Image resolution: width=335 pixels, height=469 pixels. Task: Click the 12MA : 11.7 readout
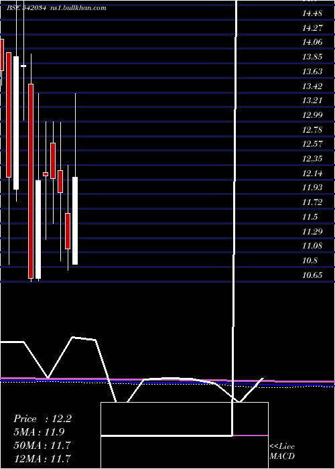click(42, 459)
